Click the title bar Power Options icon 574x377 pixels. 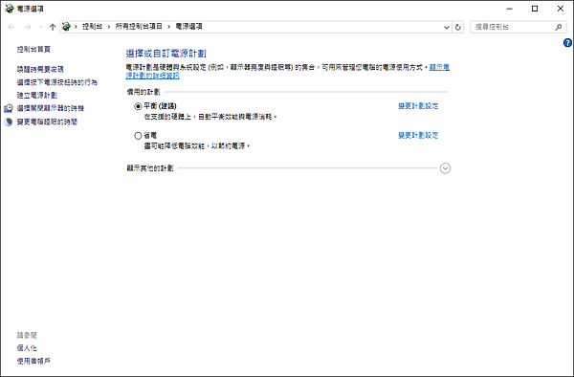[x=10, y=9]
